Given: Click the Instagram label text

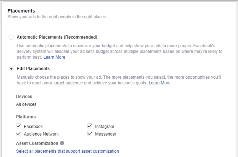Looking at the screenshot, I should coord(105,127).
